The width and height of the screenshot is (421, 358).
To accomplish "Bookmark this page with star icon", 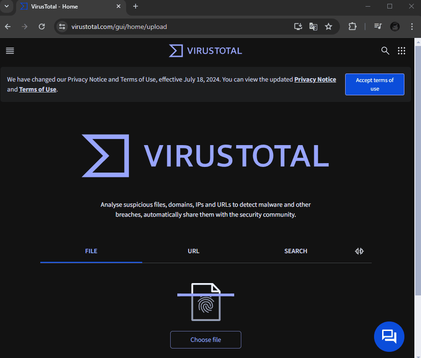I will point(329,27).
